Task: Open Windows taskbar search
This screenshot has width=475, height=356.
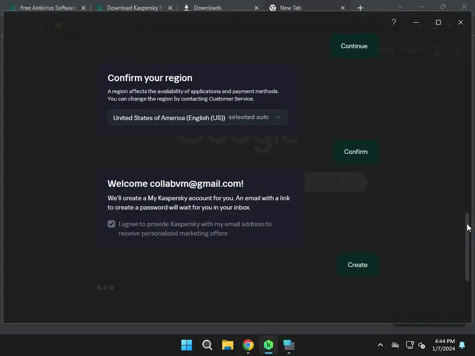Action: pyautogui.click(x=207, y=345)
